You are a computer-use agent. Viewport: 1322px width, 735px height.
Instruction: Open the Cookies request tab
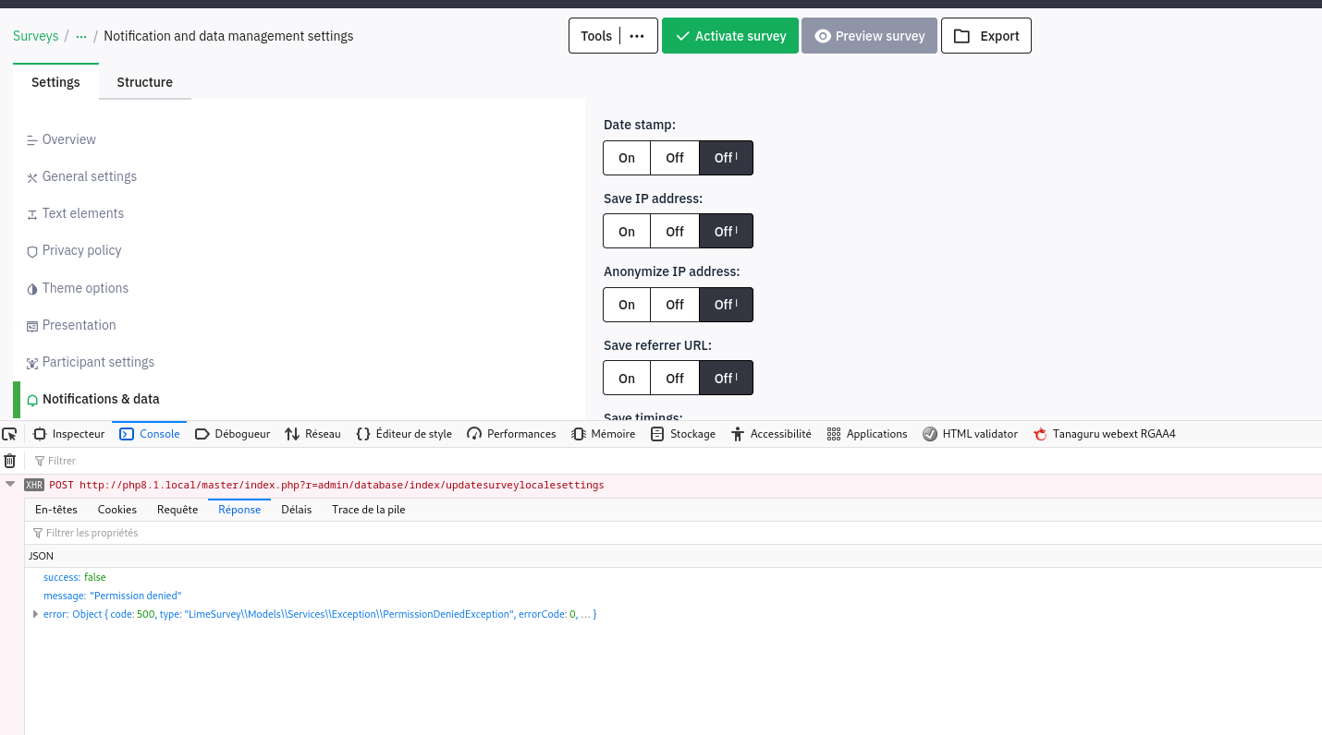117,510
